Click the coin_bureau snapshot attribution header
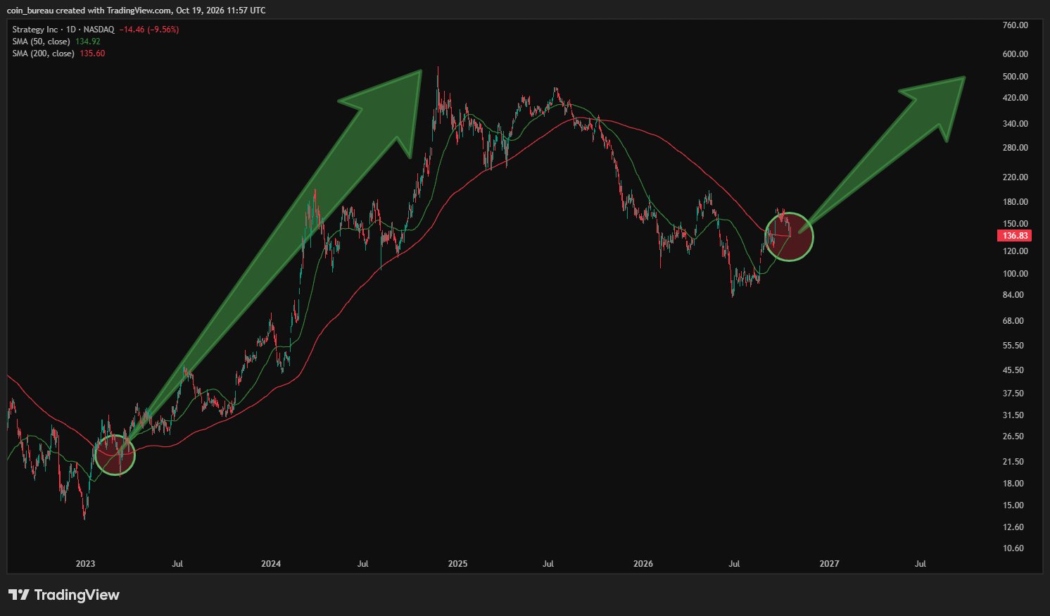Image resolution: width=1050 pixels, height=616 pixels. coord(136,10)
